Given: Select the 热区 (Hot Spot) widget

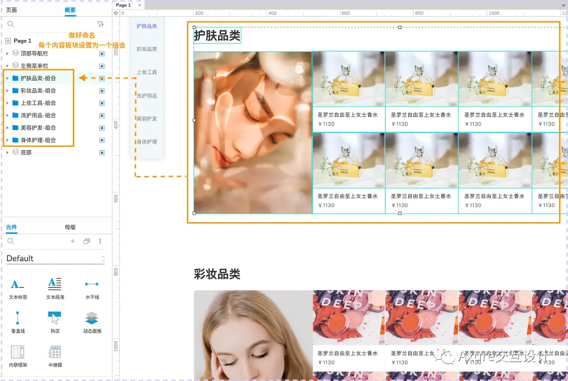Looking at the screenshot, I should coord(55,321).
